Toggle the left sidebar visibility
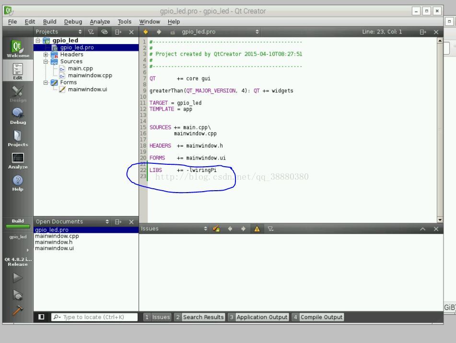Screen dimensions: 456x343 (41, 317)
